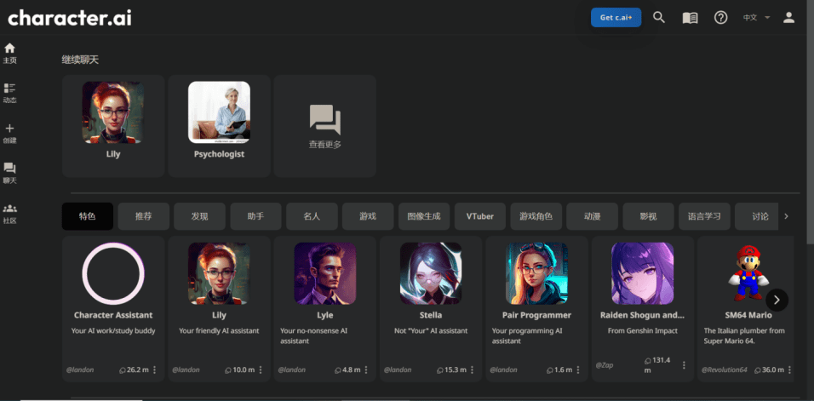814x401 pixels.
Task: Open SM64 Mario character avatar
Action: (x=748, y=273)
